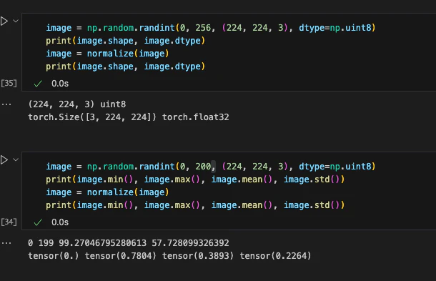Screen dimensions: 436x281
Task: Run the cell containing randint(0, 256
Action: [x=4, y=21]
